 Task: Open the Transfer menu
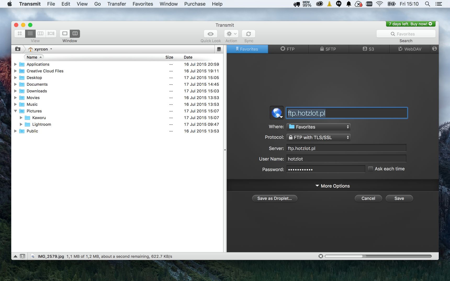(x=117, y=4)
